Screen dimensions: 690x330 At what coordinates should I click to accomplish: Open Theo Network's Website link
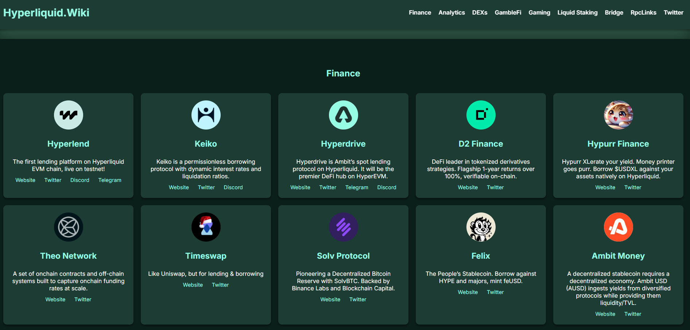click(55, 299)
